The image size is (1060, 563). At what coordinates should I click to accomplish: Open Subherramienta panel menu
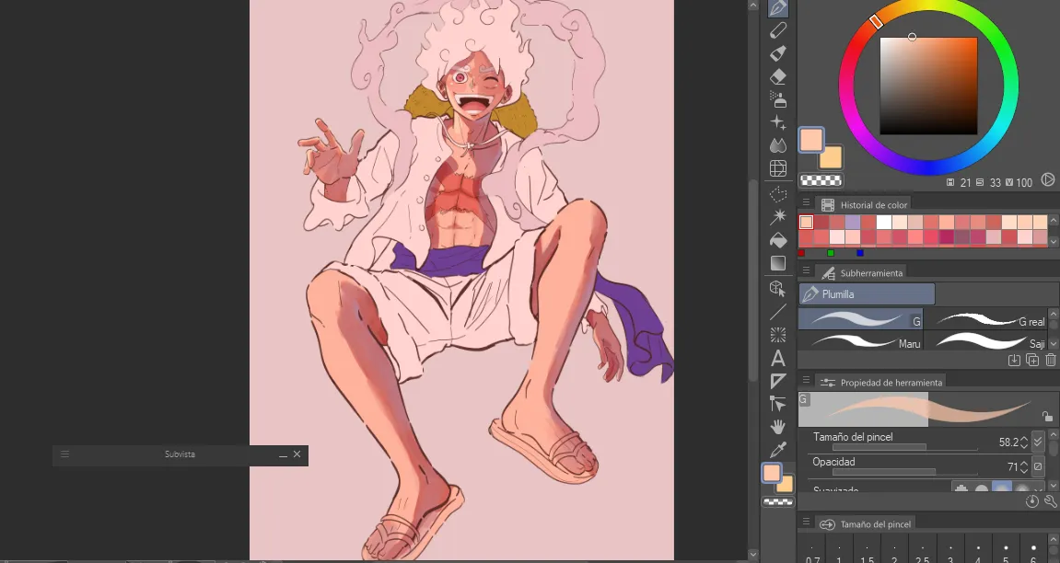click(806, 270)
